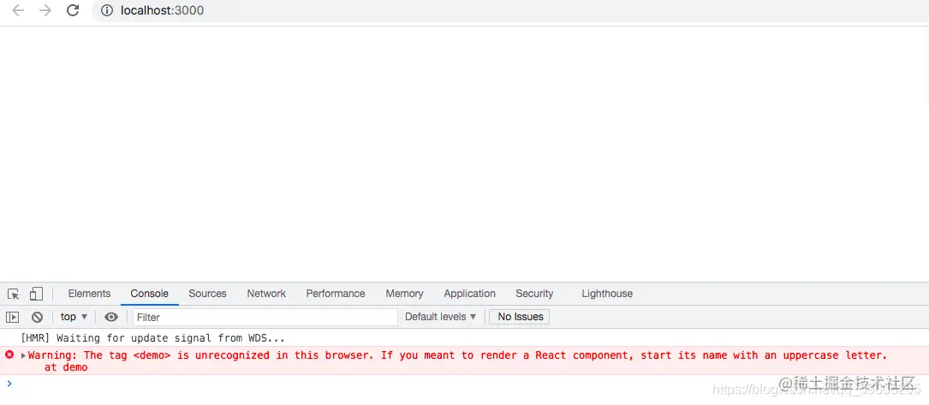This screenshot has width=929, height=405.
Task: Open the top context dropdown
Action: (74, 318)
